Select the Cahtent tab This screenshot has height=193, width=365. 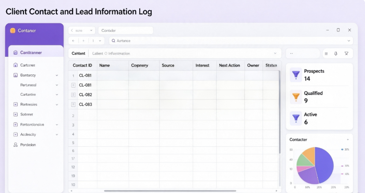(78, 53)
